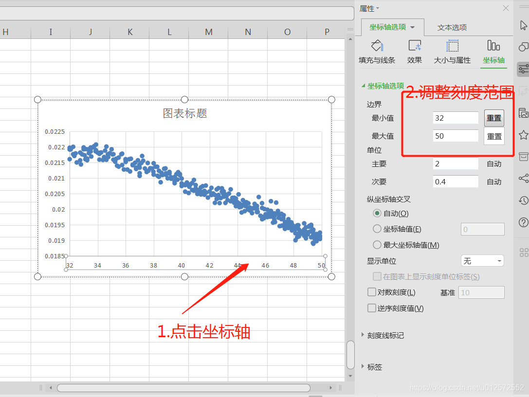Expand the 标签 section
The height and width of the screenshot is (397, 529).
coord(363,366)
